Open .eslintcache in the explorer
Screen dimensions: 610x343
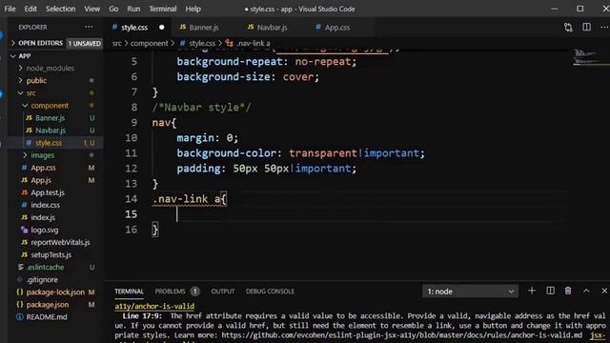pyautogui.click(x=56, y=267)
